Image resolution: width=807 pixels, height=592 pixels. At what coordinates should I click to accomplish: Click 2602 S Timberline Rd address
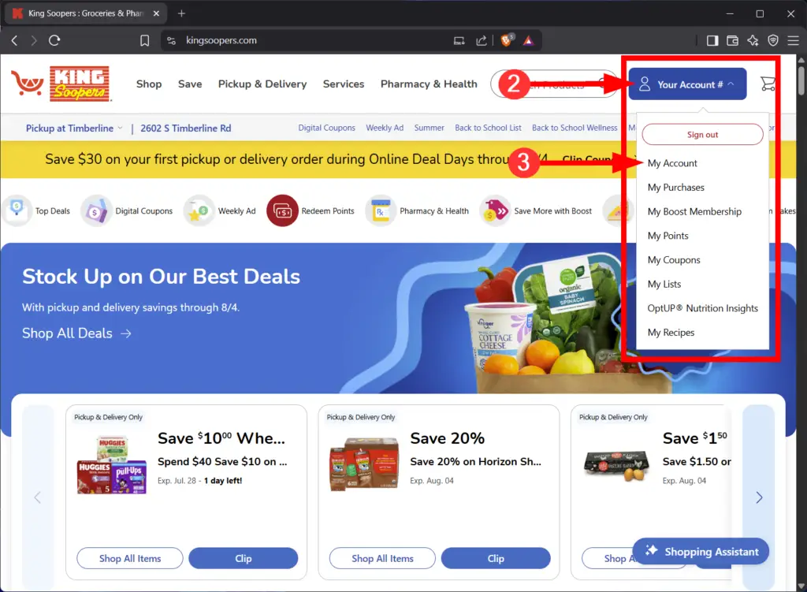pyautogui.click(x=186, y=128)
